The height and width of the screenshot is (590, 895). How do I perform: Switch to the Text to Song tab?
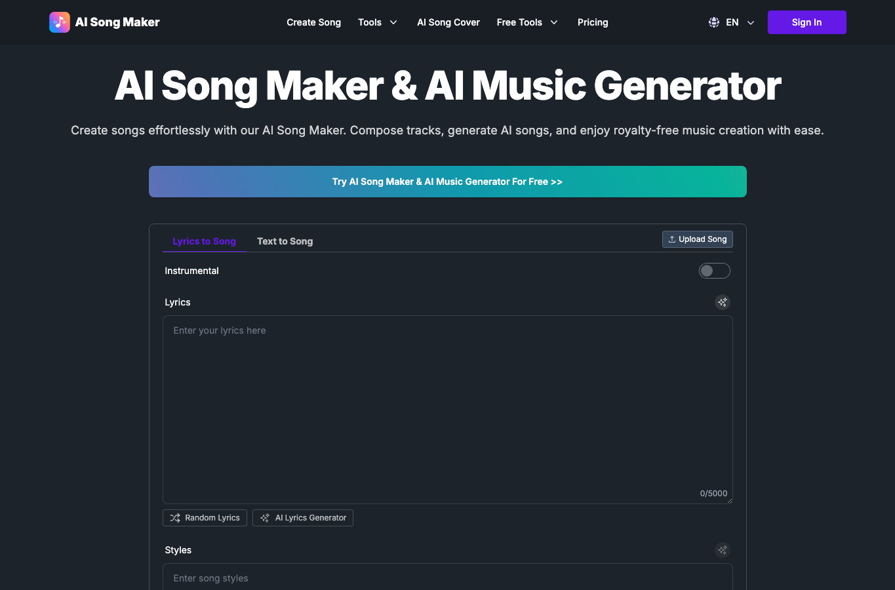click(285, 241)
